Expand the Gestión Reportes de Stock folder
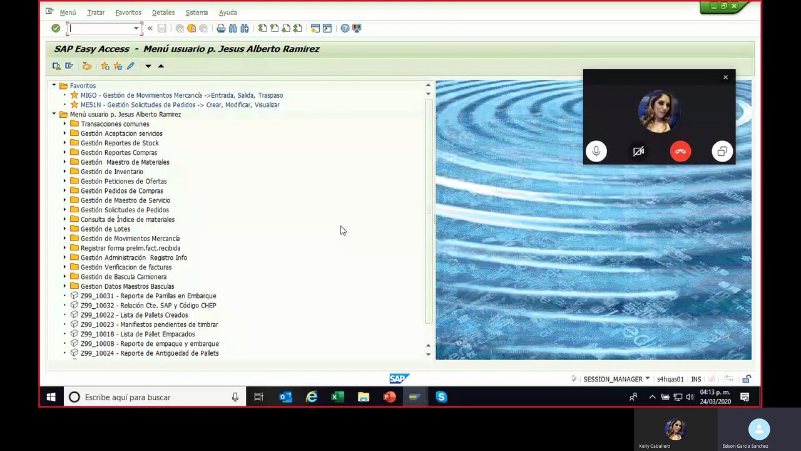The image size is (801, 451). pos(64,143)
